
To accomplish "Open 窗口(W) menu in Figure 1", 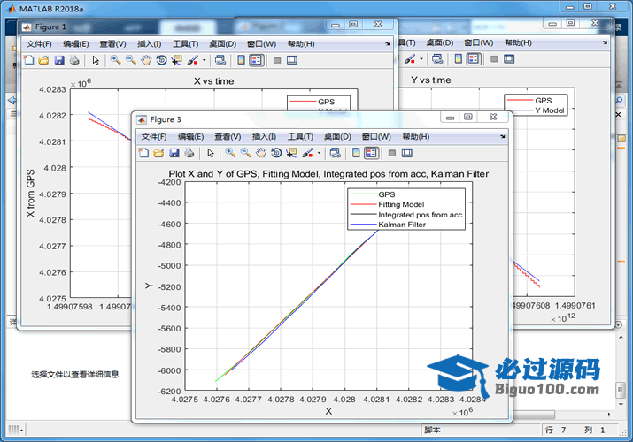I will tap(261, 44).
